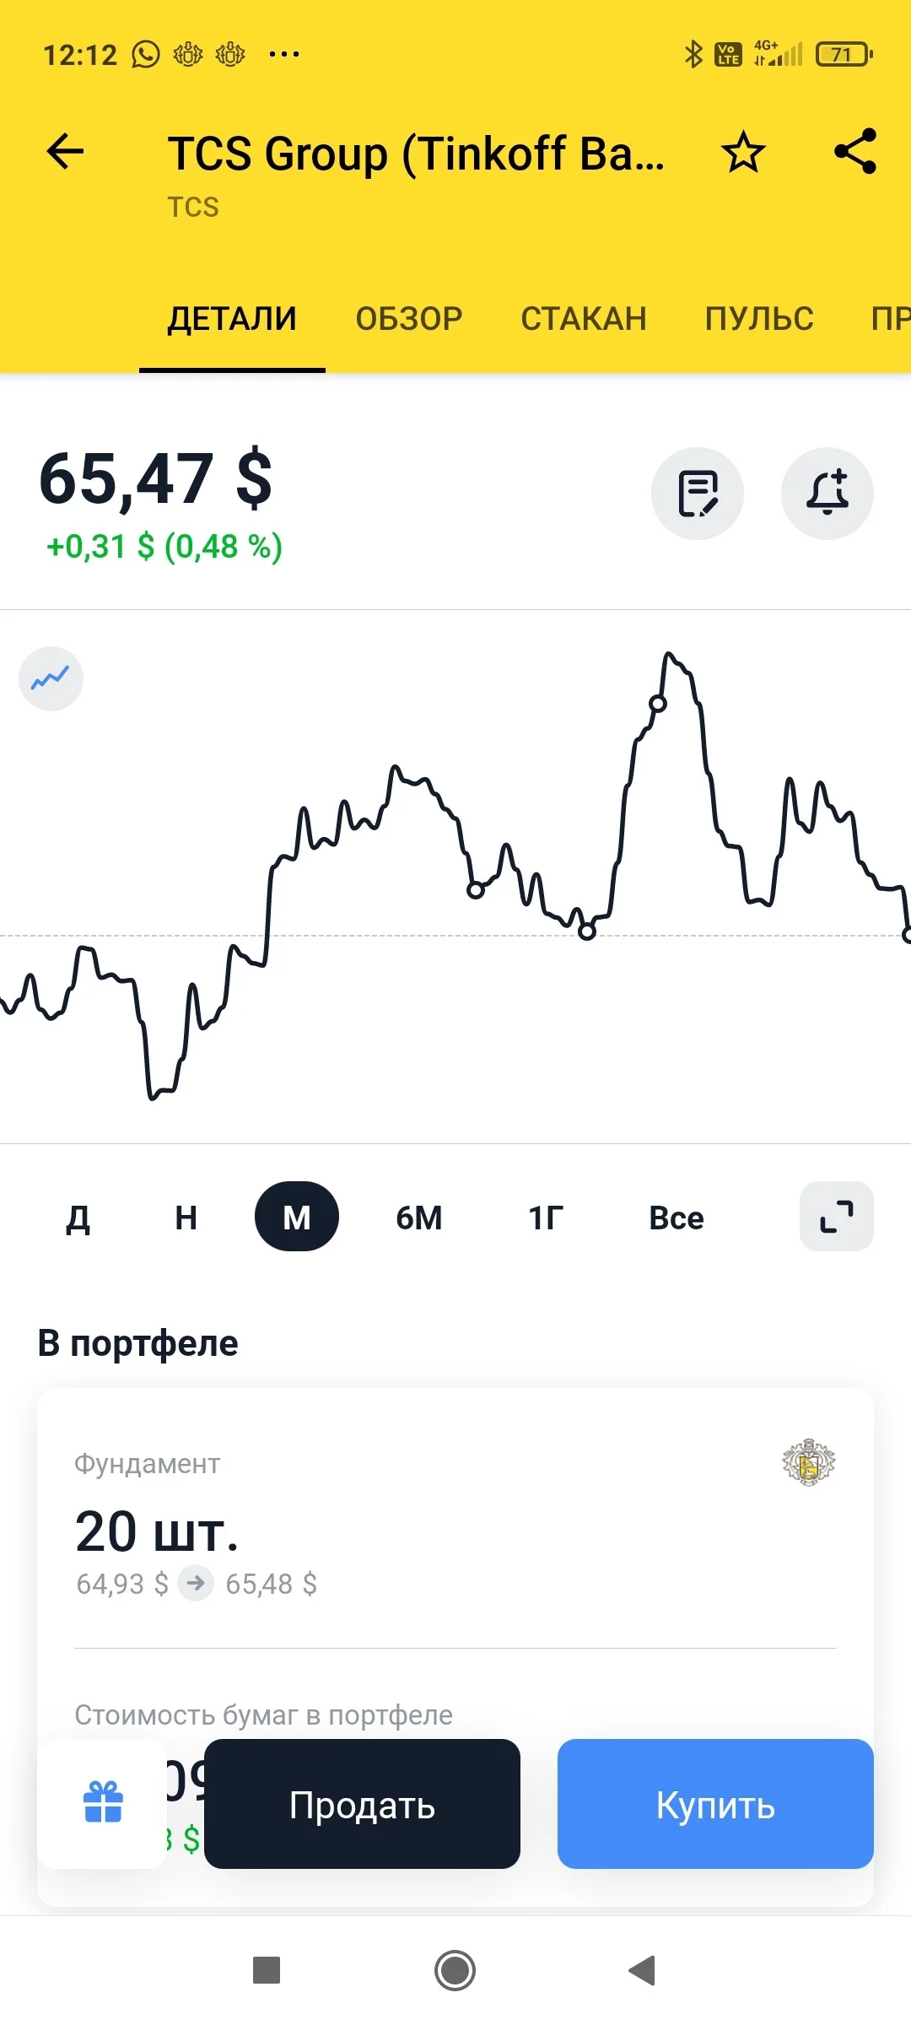Viewport: 911px width, 2025px height.
Task: Select the 6М chart period
Action: [x=419, y=1218]
